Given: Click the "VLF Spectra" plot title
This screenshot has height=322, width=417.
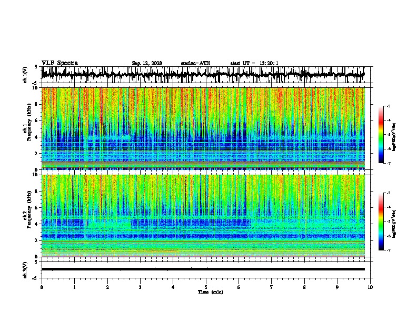Looking at the screenshot, I should pos(59,63).
